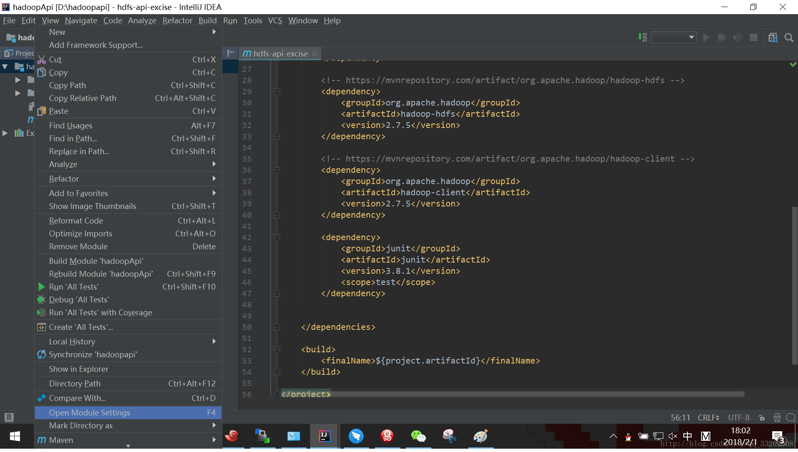The width and height of the screenshot is (798, 452).
Task: Click the toolbar Debug bug button
Action: 722,38
